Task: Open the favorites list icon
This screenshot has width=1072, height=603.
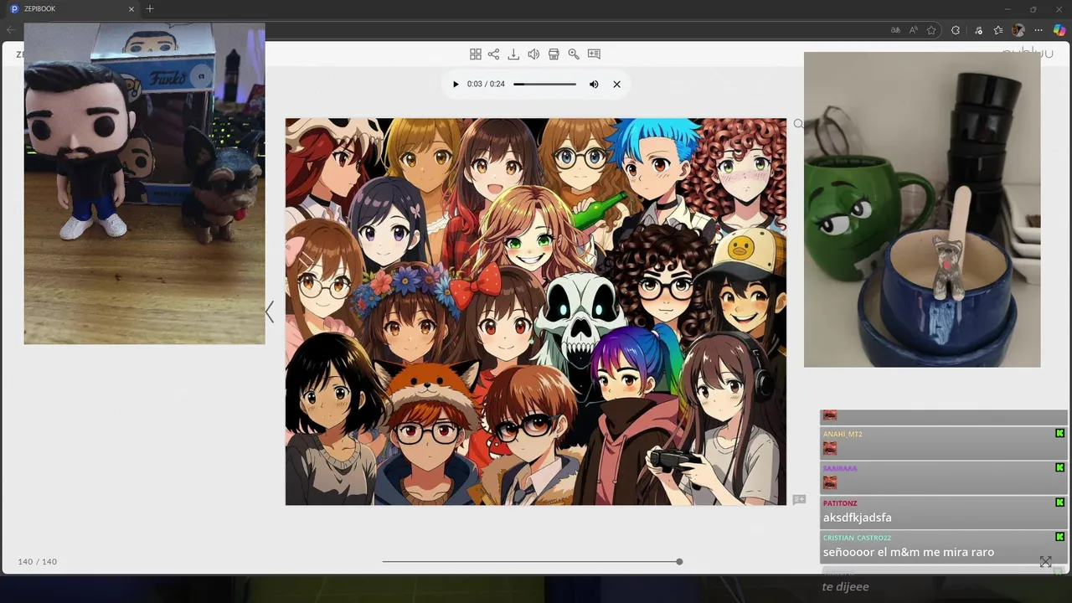Action: (998, 30)
